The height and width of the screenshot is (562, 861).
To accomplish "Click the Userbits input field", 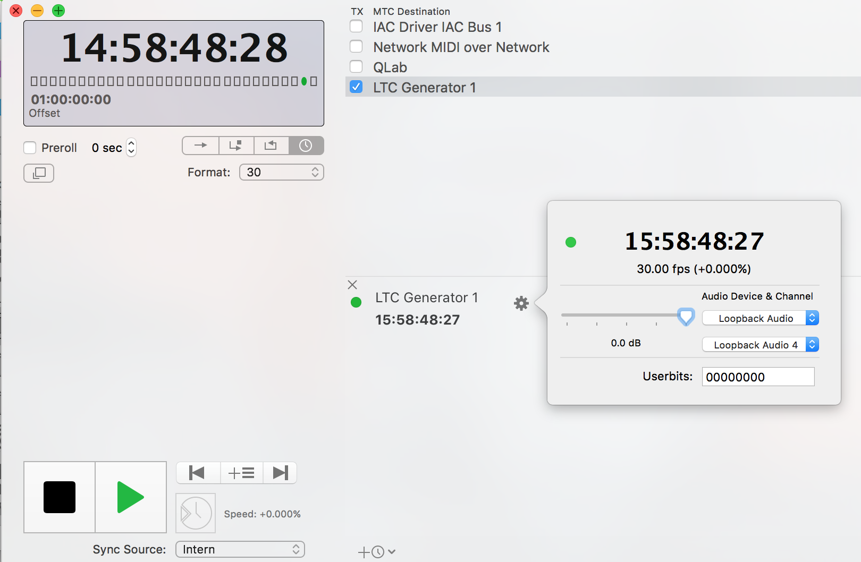I will (758, 377).
